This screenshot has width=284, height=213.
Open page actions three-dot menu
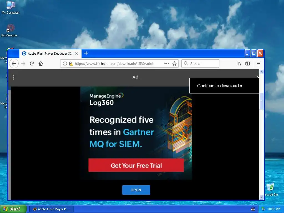(x=167, y=64)
